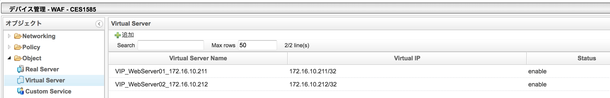
Task: Select the Real Server icon
Action: click(x=21, y=69)
